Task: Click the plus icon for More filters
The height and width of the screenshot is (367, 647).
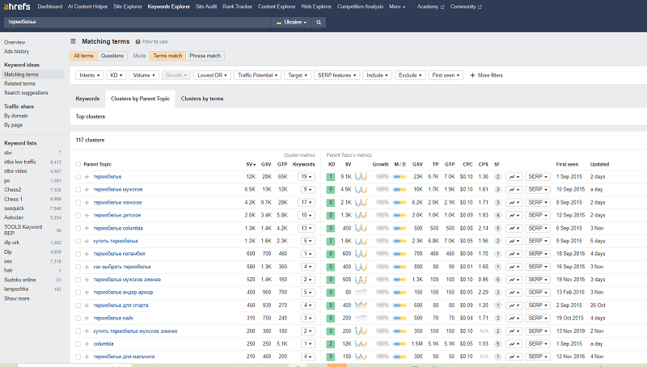Action: pos(472,75)
